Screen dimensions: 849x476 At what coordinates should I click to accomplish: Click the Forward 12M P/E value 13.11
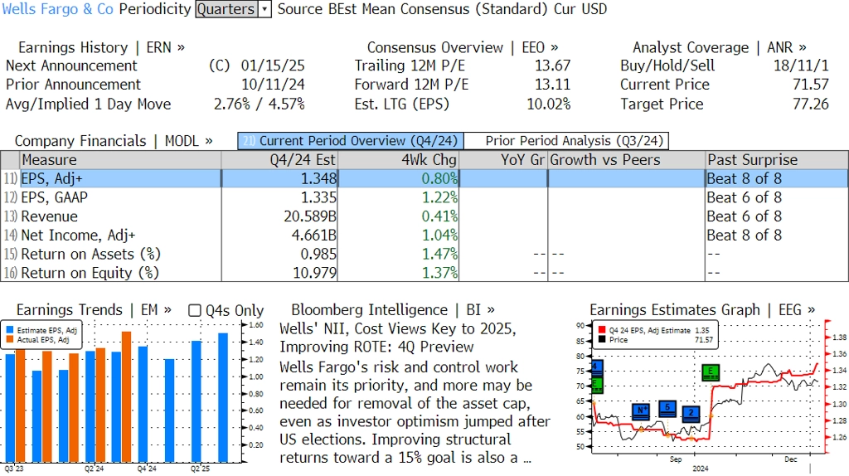553,85
